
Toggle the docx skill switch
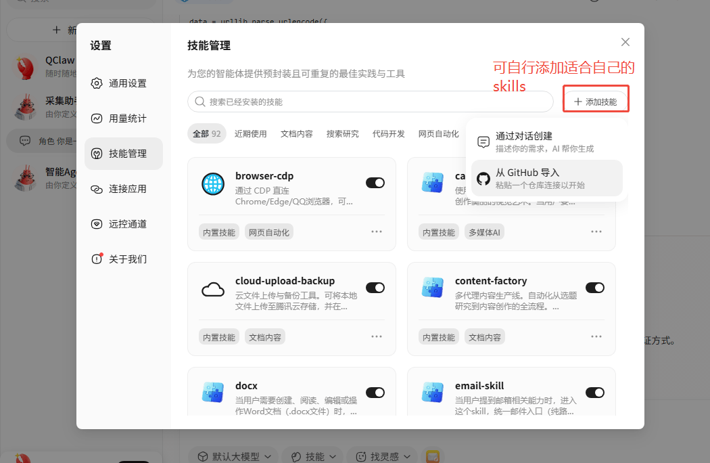coord(375,392)
